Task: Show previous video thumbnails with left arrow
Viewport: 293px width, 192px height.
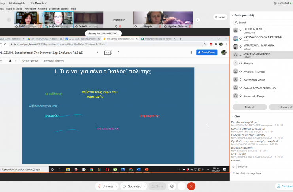Action: point(9,20)
